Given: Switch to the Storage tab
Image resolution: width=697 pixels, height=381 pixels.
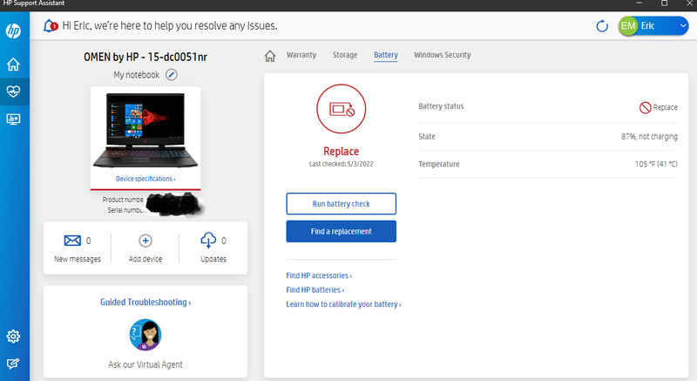Looking at the screenshot, I should [345, 55].
